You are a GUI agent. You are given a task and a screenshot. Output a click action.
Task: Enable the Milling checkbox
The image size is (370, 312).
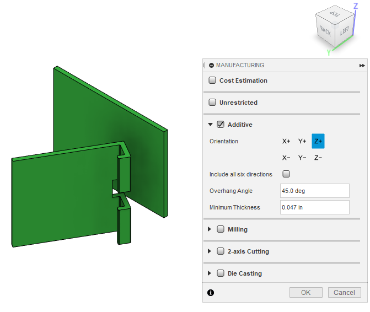221,229
